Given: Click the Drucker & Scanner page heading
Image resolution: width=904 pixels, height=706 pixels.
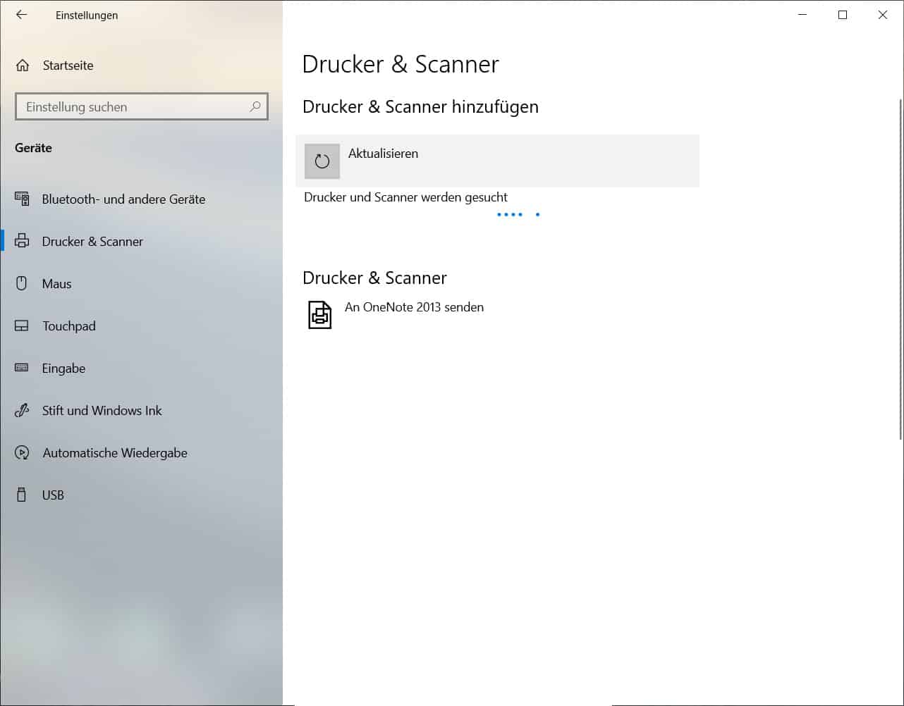Looking at the screenshot, I should click(401, 64).
